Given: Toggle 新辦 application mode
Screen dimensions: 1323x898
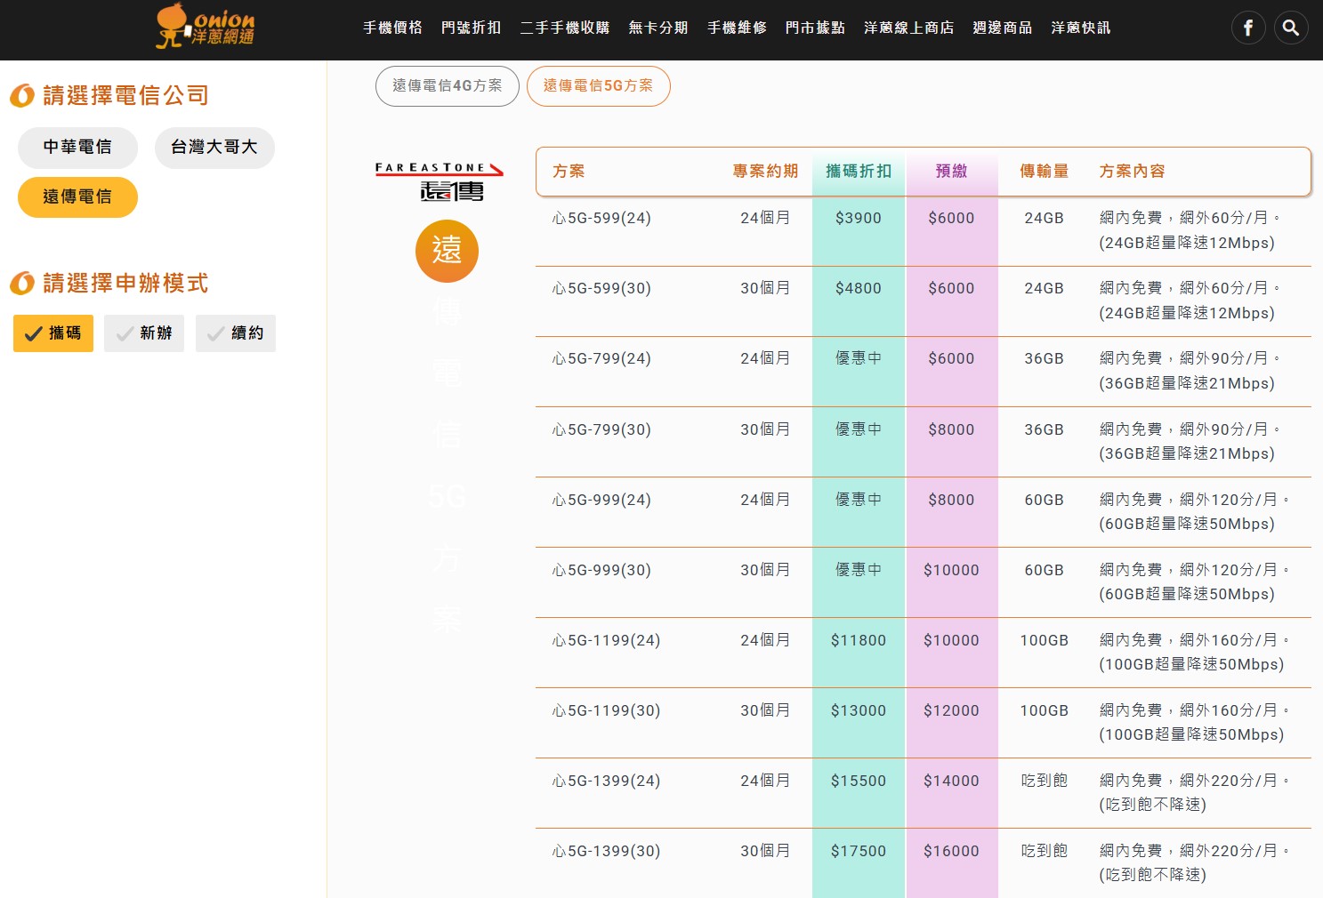Looking at the screenshot, I should (x=144, y=333).
